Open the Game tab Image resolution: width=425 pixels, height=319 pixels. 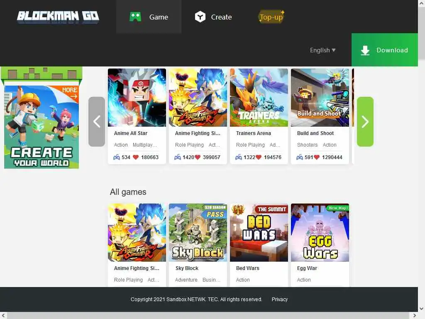click(149, 17)
